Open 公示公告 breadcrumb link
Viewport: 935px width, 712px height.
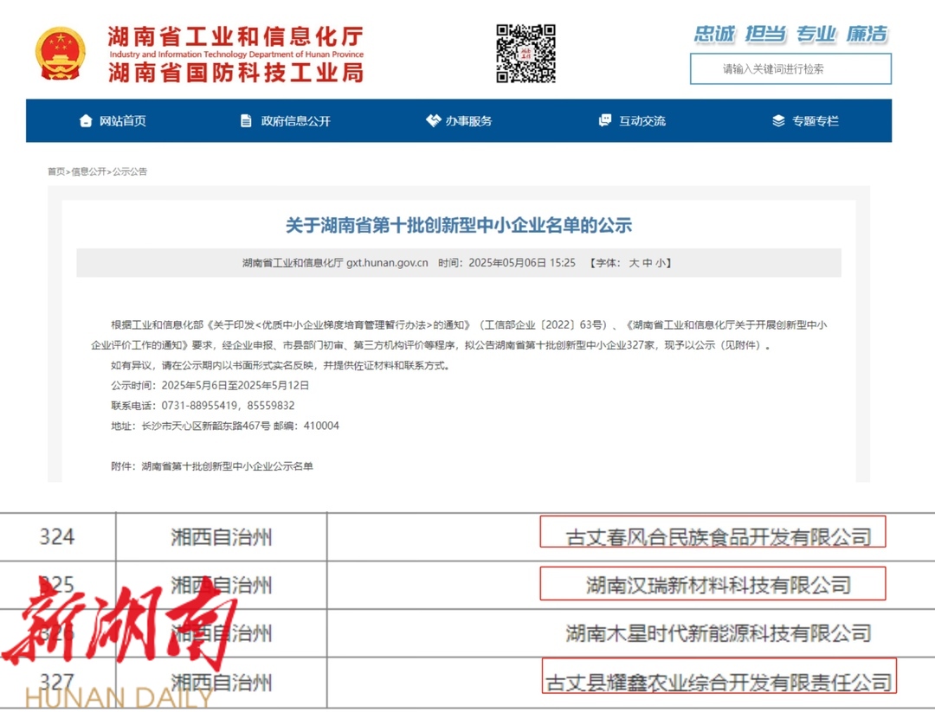[x=130, y=171]
